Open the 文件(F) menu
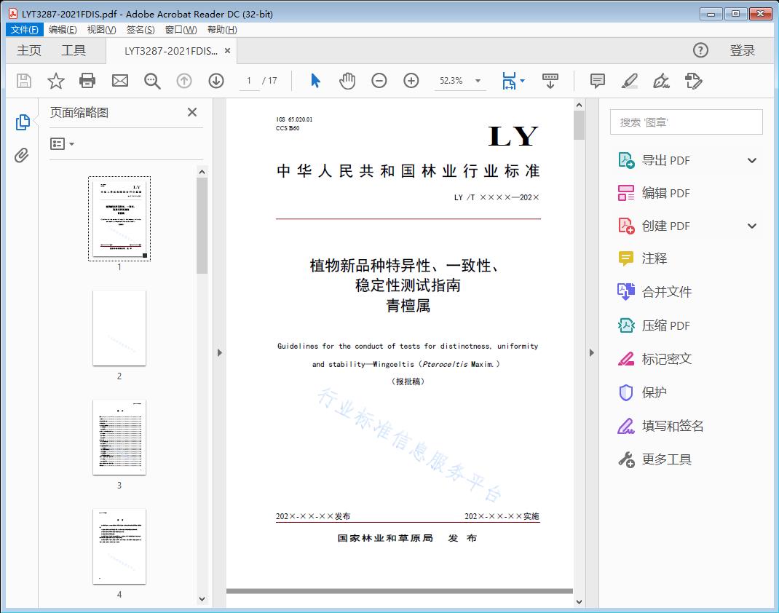Image resolution: width=779 pixels, height=613 pixels. 25,30
